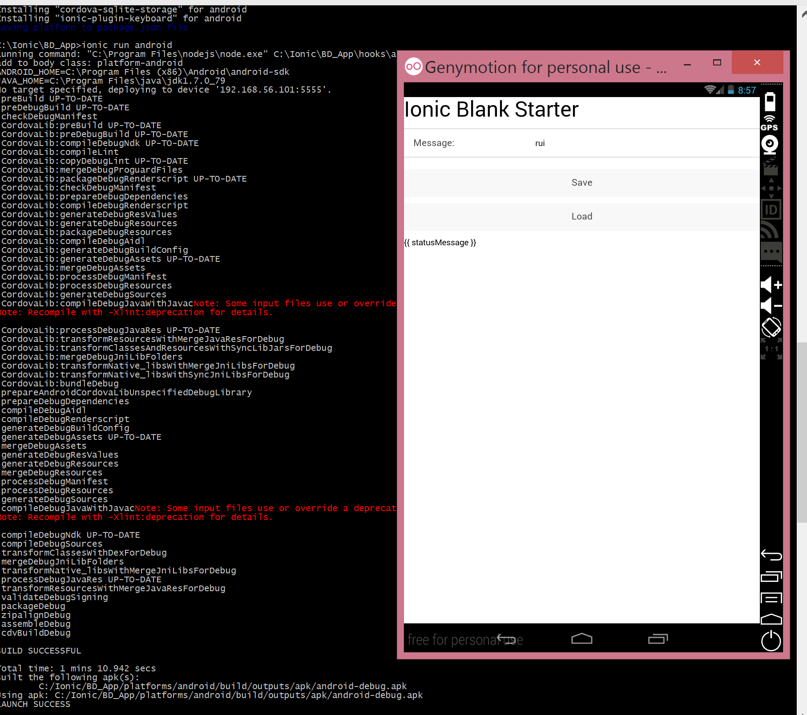Click the sidebar Power button
This screenshot has width=807, height=715.
coord(771,641)
